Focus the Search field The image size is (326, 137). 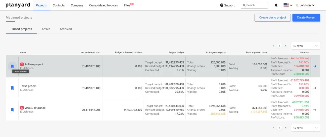(x=254, y=5)
